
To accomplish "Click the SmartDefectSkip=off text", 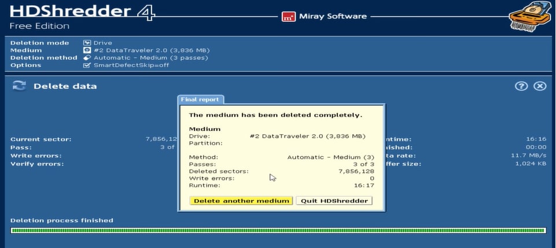I will pyautogui.click(x=131, y=65).
